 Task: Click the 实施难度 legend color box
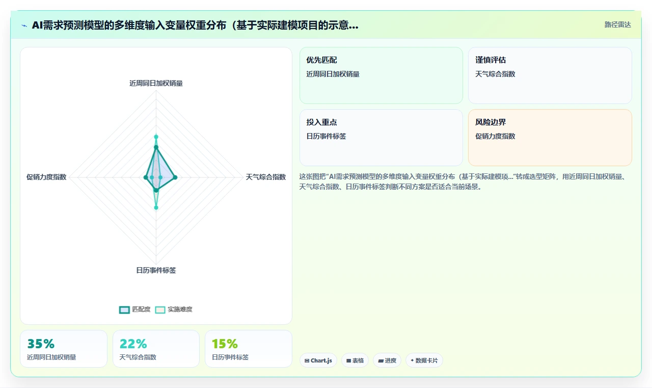[x=160, y=309]
